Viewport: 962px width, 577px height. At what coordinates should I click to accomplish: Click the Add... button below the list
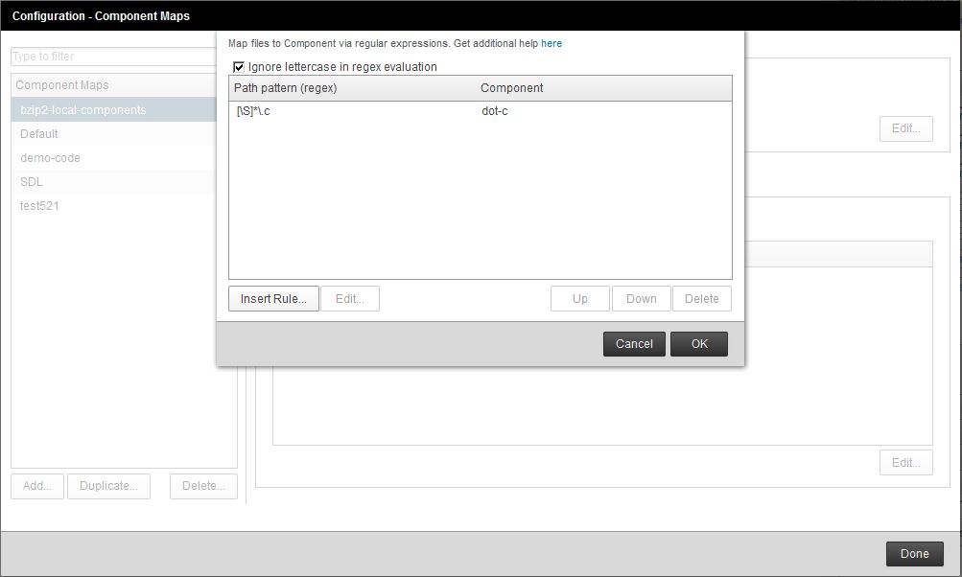[37, 486]
